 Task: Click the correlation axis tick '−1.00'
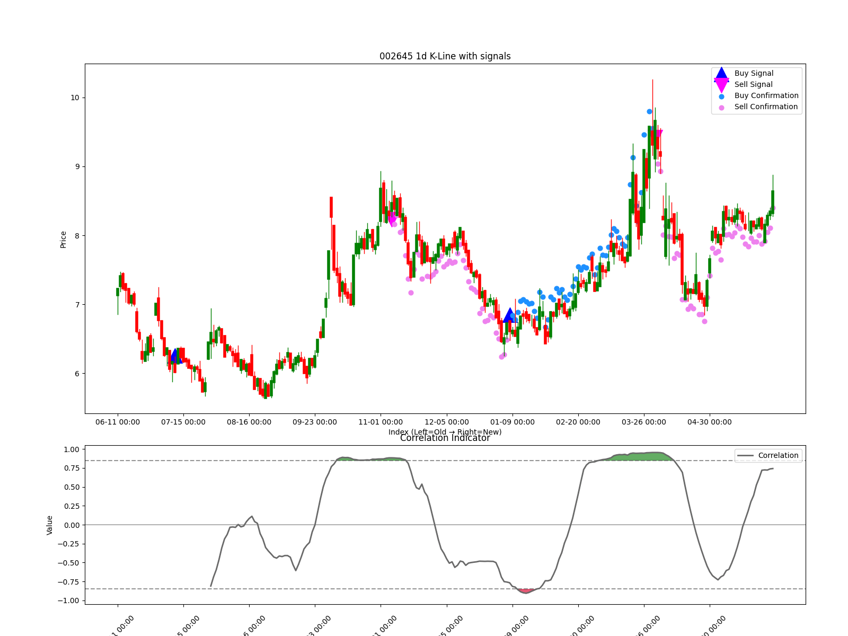tap(69, 600)
